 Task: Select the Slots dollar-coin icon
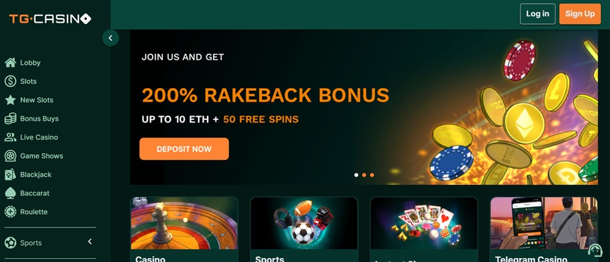(10, 81)
